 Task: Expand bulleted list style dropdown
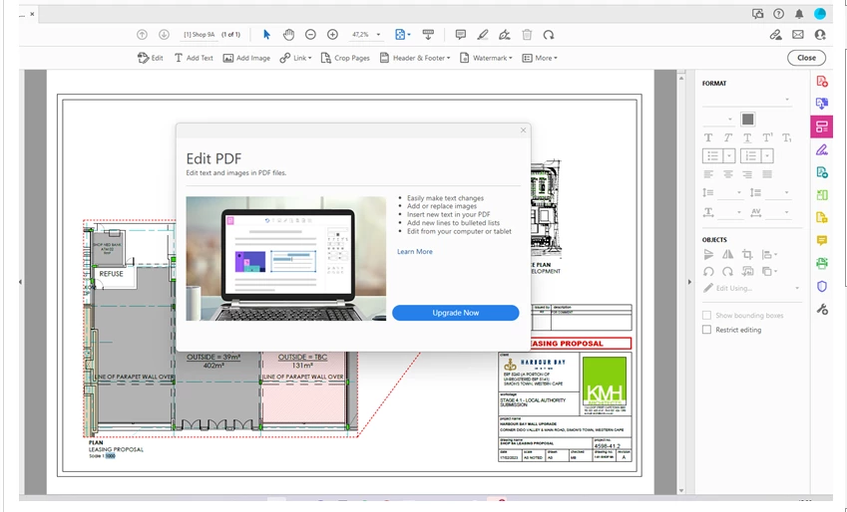coord(729,156)
